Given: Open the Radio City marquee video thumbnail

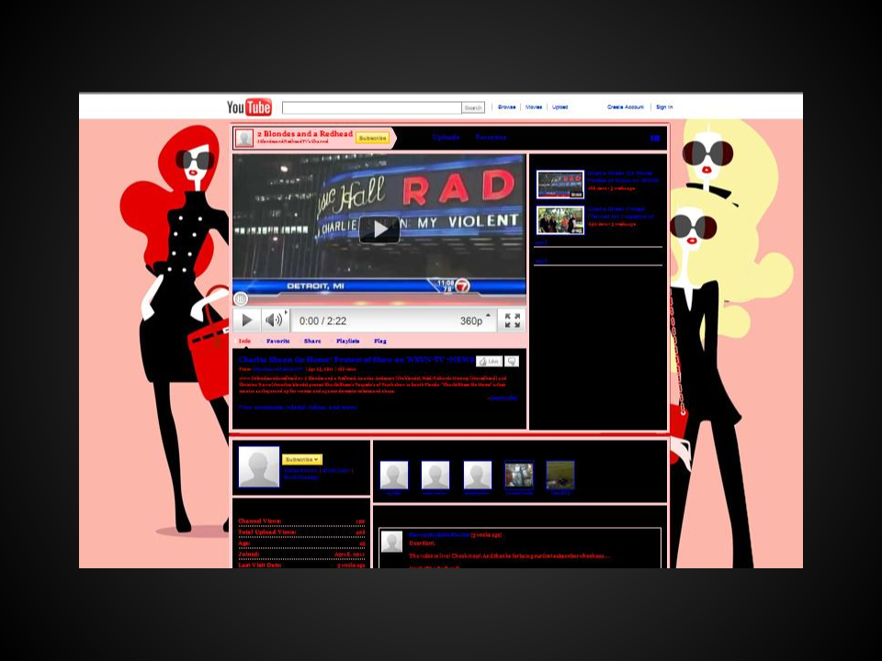Looking at the screenshot, I should click(560, 185).
